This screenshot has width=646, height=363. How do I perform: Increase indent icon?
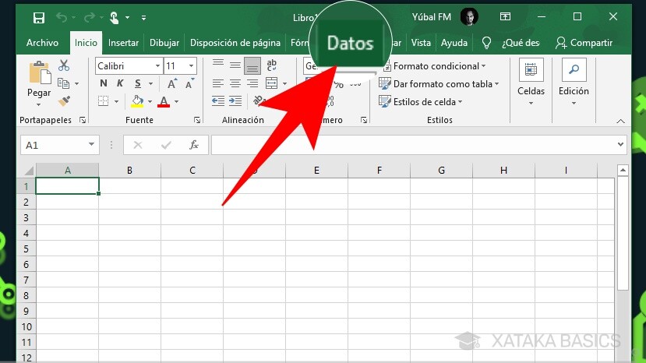coord(235,101)
